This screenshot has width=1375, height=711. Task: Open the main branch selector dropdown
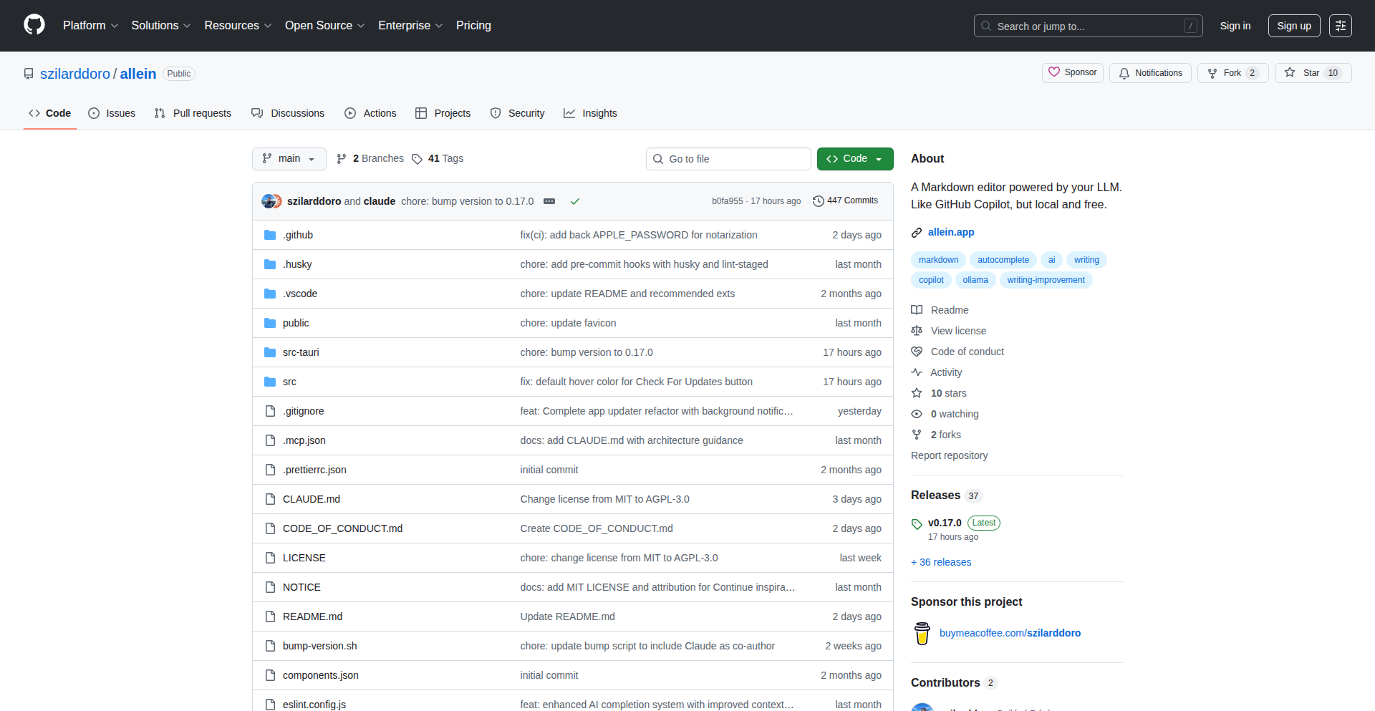[x=289, y=158]
